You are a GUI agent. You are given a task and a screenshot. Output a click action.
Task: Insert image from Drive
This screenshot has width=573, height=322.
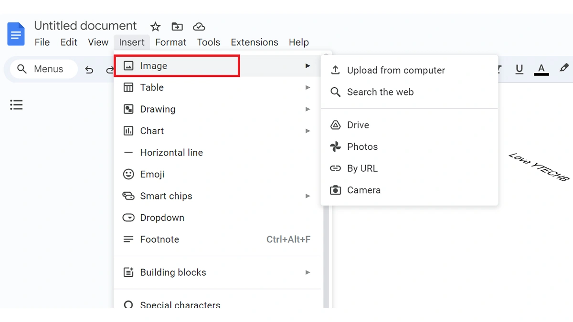410,125
